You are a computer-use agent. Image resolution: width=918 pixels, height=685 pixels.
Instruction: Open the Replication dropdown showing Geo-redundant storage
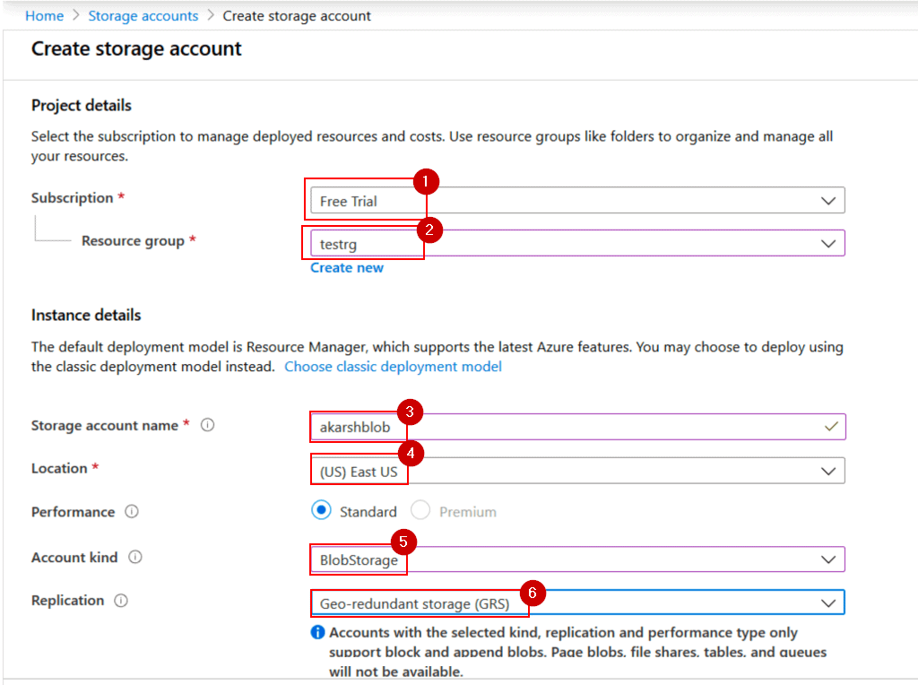click(576, 603)
